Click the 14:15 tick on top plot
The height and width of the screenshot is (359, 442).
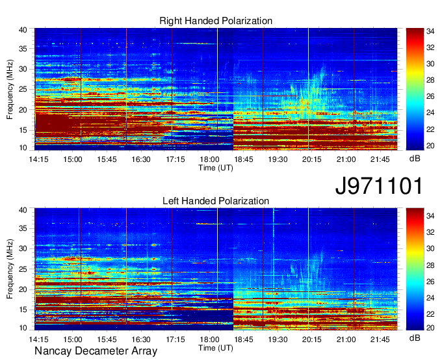click(x=38, y=159)
